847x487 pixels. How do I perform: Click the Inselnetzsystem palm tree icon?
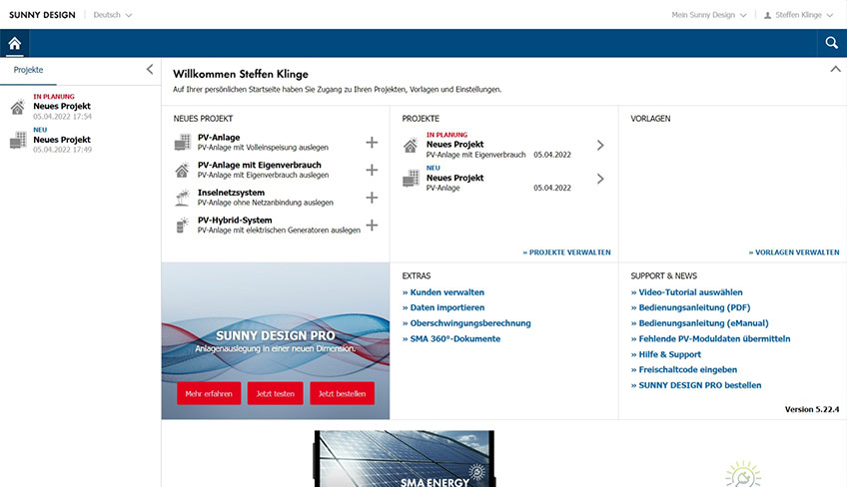pos(183,198)
